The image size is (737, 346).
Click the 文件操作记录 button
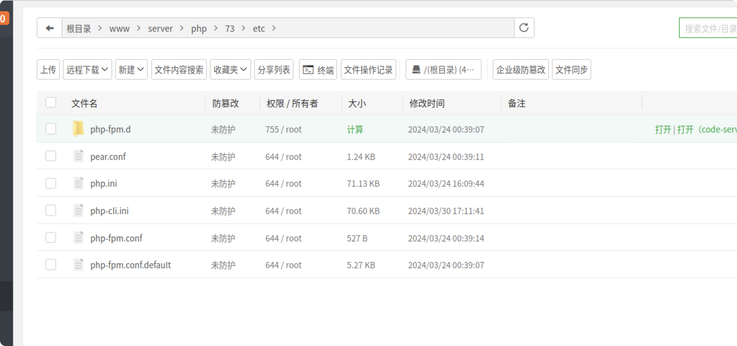coord(368,70)
